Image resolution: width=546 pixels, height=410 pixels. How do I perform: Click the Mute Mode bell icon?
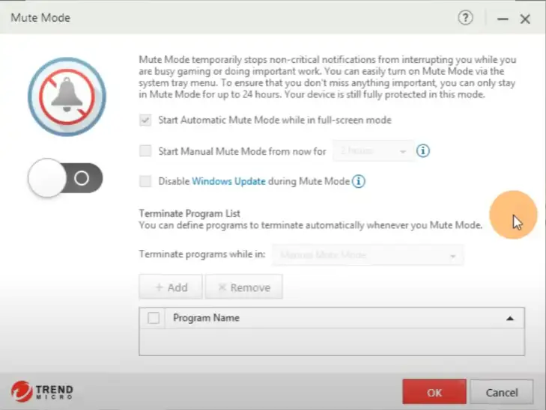coord(67,95)
